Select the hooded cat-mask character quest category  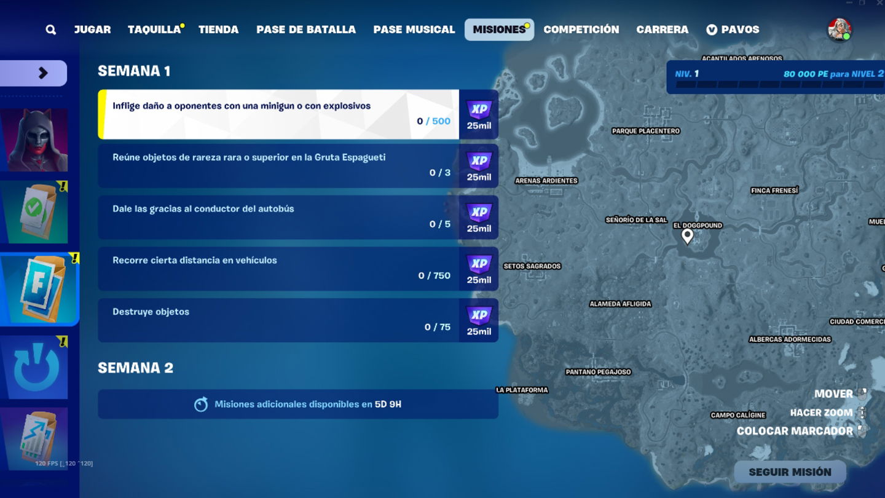tap(34, 140)
